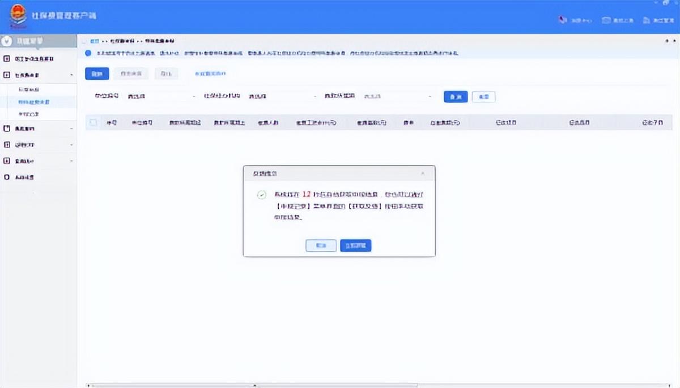Click the last header icon resembling a document
This screenshot has height=388, width=680.
pos(646,20)
